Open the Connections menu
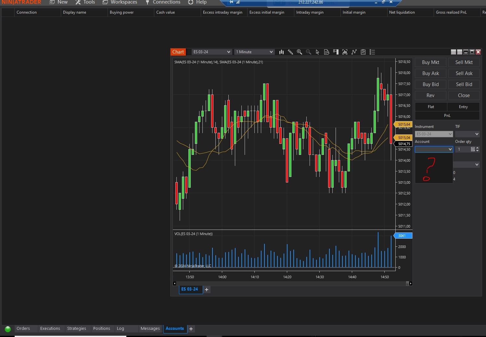486x337 pixels. click(x=163, y=2)
